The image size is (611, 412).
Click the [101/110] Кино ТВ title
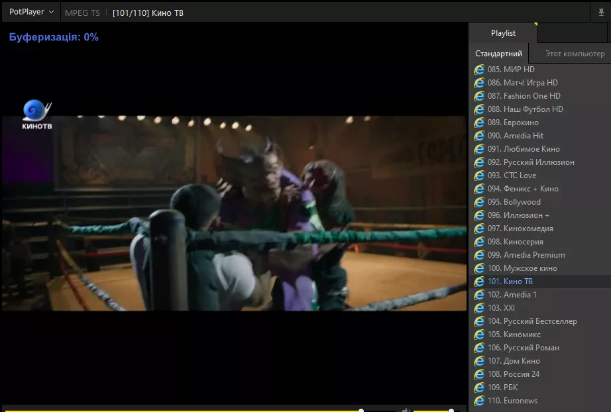pos(148,13)
